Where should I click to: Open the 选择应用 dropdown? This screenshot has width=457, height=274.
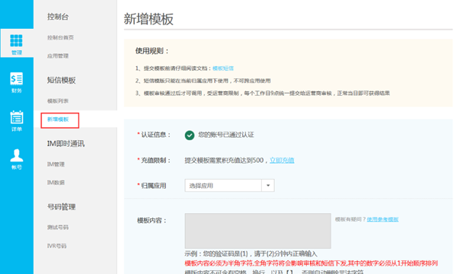pyautogui.click(x=229, y=186)
